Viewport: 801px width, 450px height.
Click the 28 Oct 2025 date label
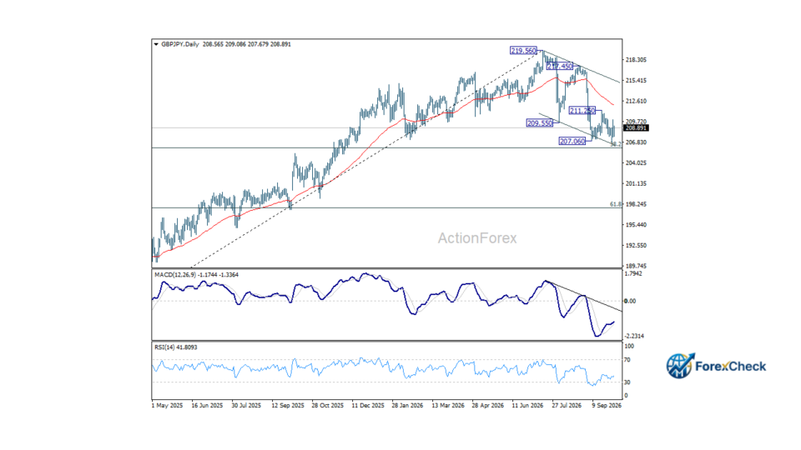(x=327, y=406)
